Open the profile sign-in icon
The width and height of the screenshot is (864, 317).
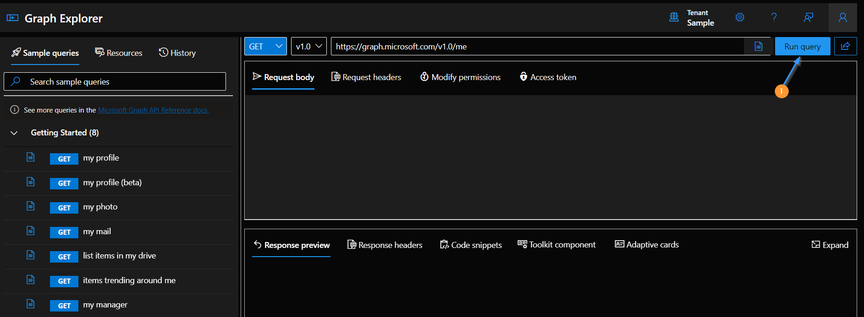(843, 17)
